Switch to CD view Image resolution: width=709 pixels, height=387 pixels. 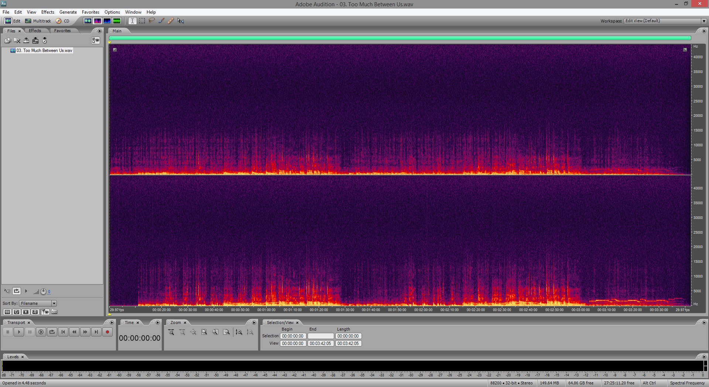point(63,21)
